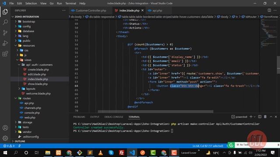Open the Accounts menu icon
280x157 pixels.
coord(5,128)
